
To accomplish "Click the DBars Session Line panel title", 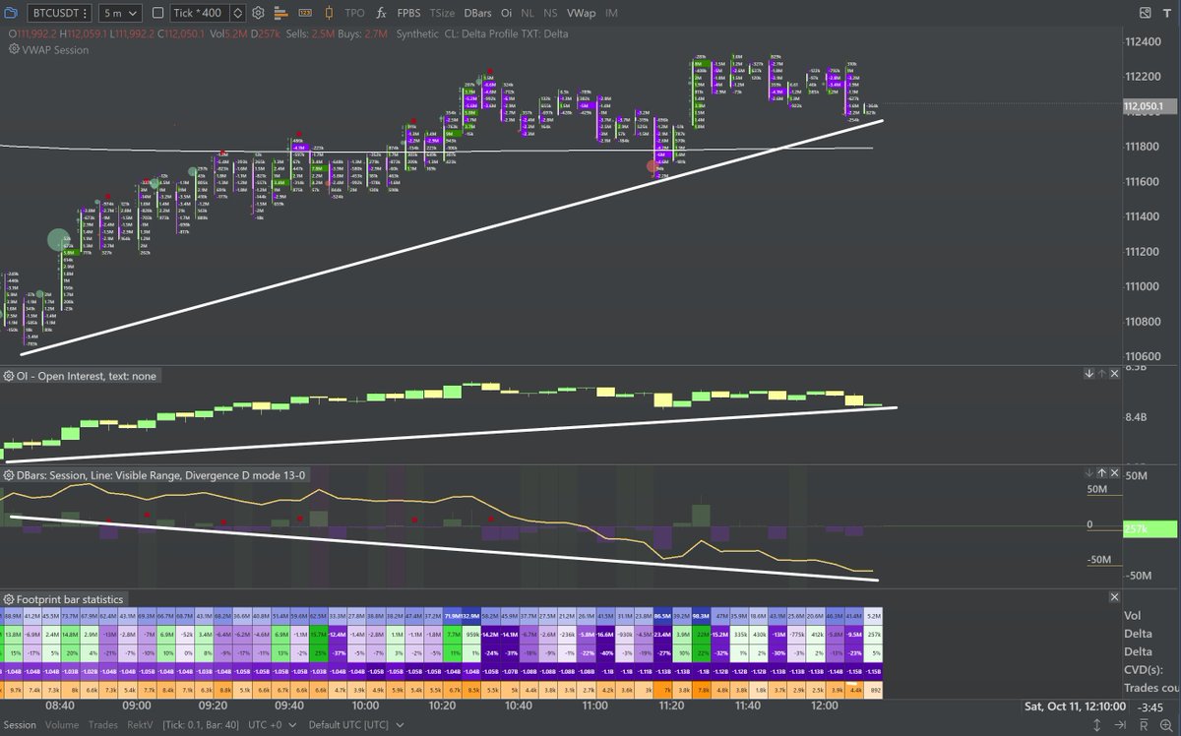I will pyautogui.click(x=161, y=475).
